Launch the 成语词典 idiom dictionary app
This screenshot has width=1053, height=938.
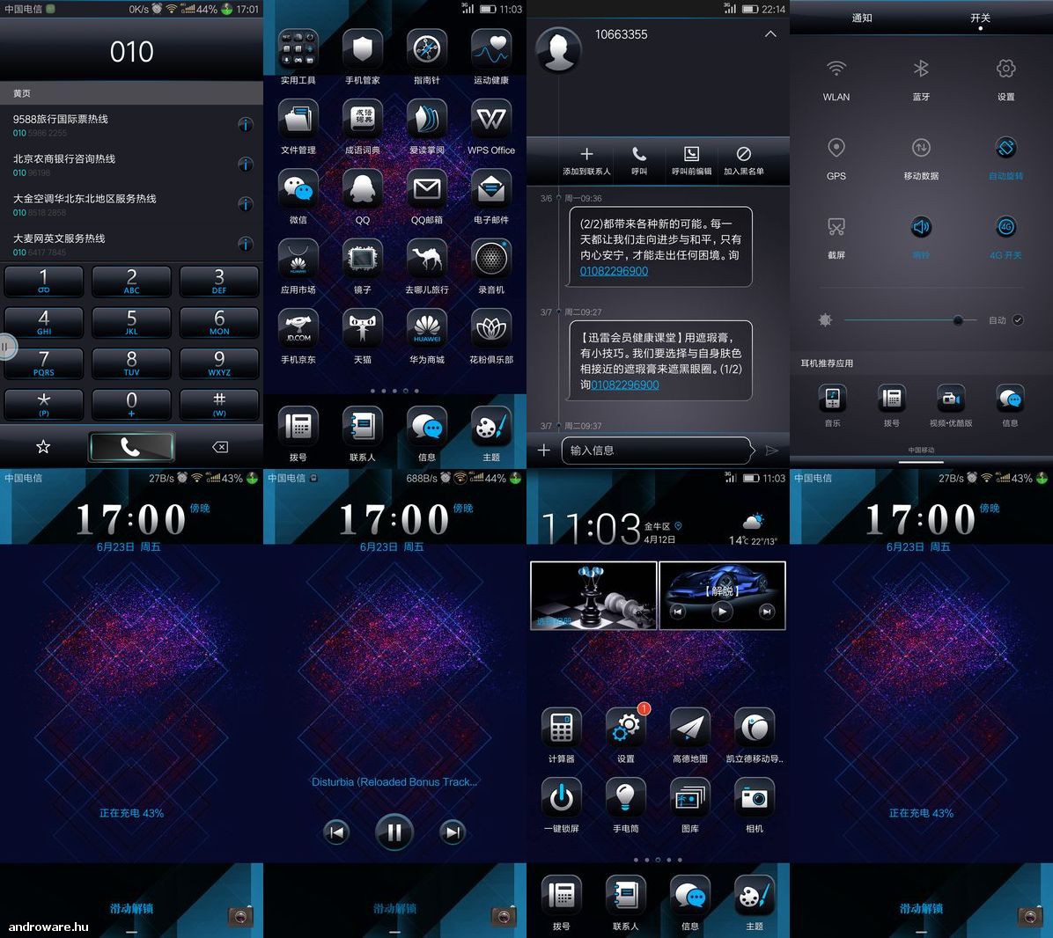tap(362, 120)
